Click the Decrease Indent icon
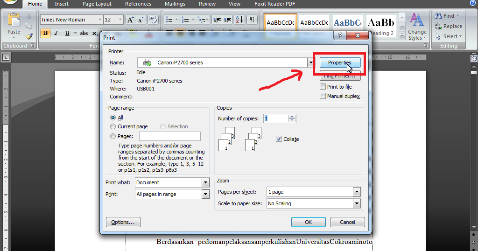Image resolution: width=478 pixels, height=251 pixels. [217, 20]
